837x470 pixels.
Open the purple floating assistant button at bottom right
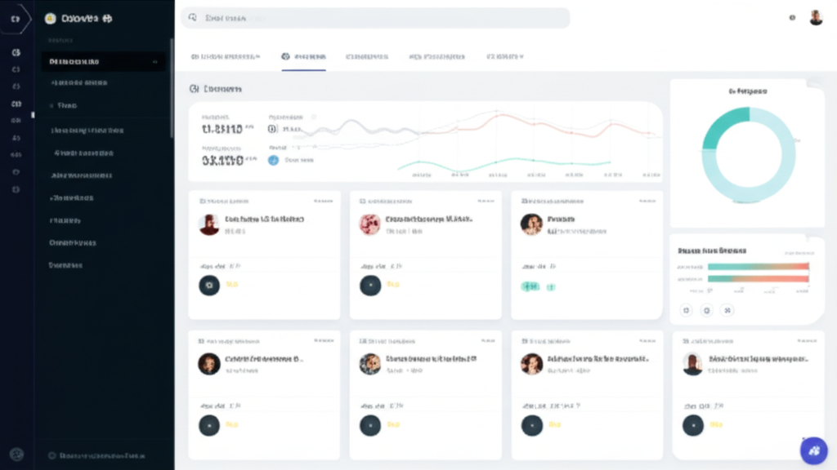click(x=813, y=450)
